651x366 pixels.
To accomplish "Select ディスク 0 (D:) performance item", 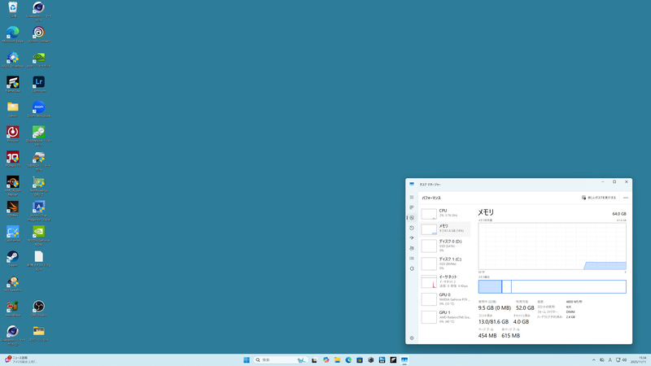I will coord(445,246).
